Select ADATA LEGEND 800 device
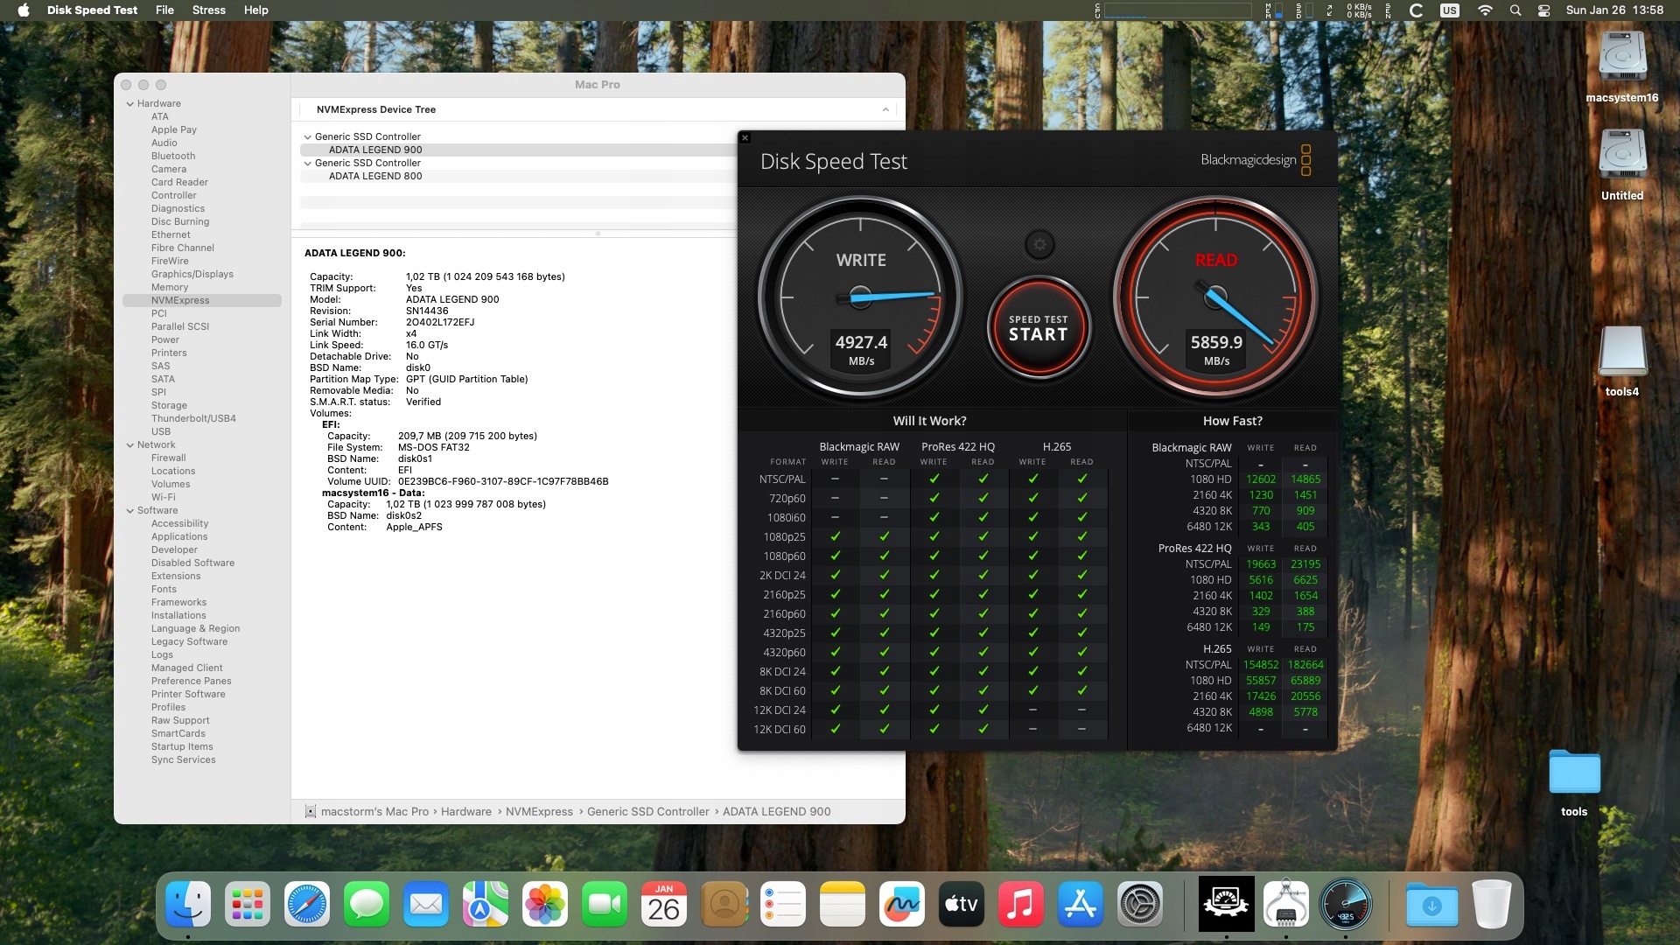The width and height of the screenshot is (1680, 945). click(x=375, y=177)
